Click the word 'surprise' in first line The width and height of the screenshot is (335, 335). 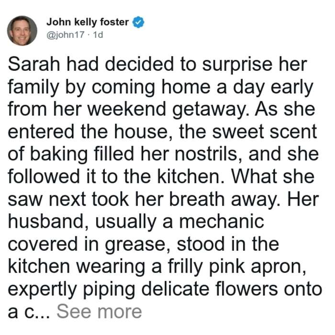(x=237, y=65)
